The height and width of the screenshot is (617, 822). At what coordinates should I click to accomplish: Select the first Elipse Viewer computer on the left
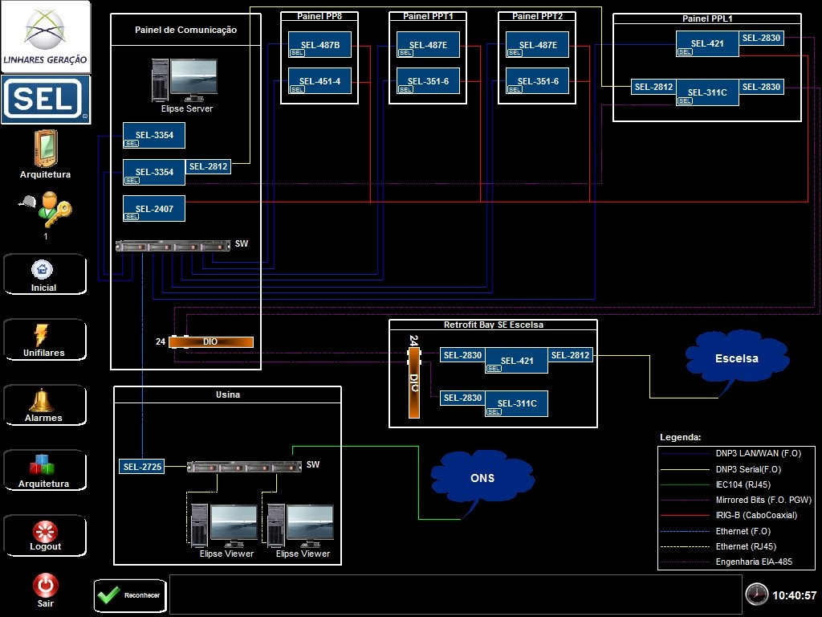(x=225, y=525)
